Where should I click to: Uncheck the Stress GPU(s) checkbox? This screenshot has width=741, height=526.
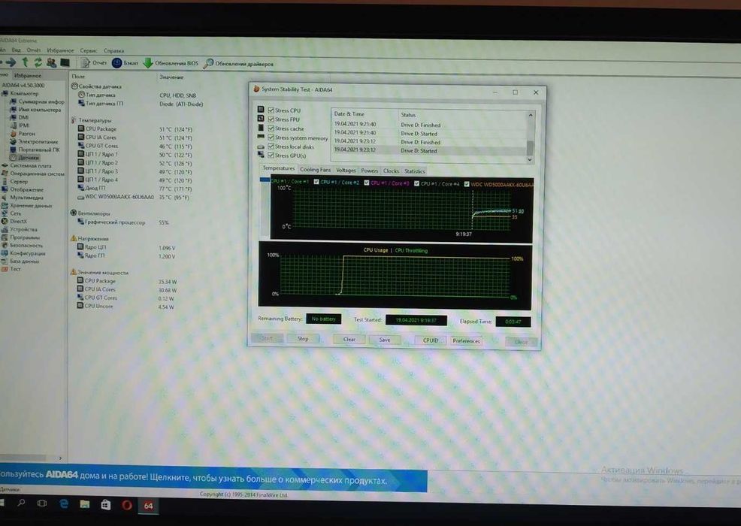click(271, 155)
